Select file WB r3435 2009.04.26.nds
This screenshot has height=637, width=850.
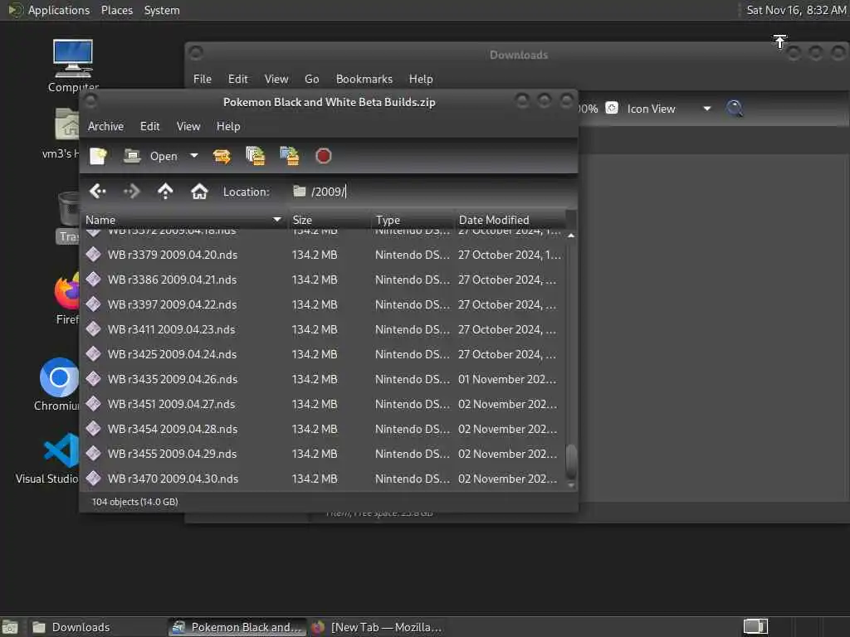pos(323,379)
